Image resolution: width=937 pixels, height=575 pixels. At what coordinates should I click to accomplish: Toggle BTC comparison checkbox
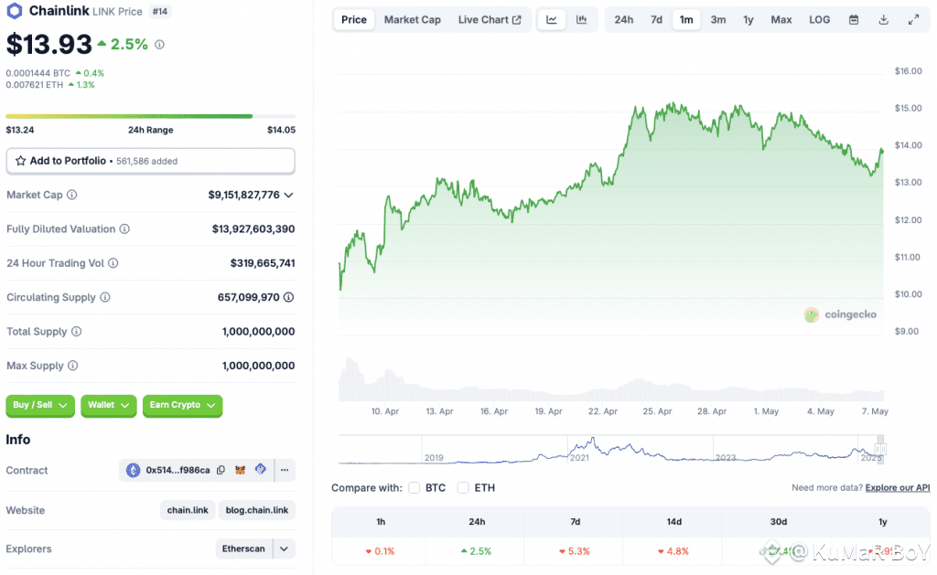(x=415, y=488)
